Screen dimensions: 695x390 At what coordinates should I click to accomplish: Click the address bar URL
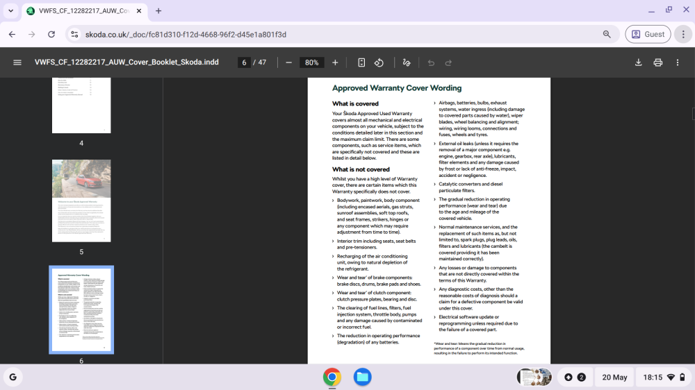pyautogui.click(x=186, y=34)
